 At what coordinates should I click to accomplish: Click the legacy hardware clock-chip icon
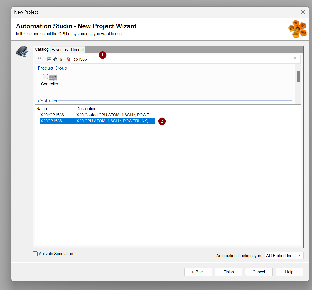pos(55,59)
